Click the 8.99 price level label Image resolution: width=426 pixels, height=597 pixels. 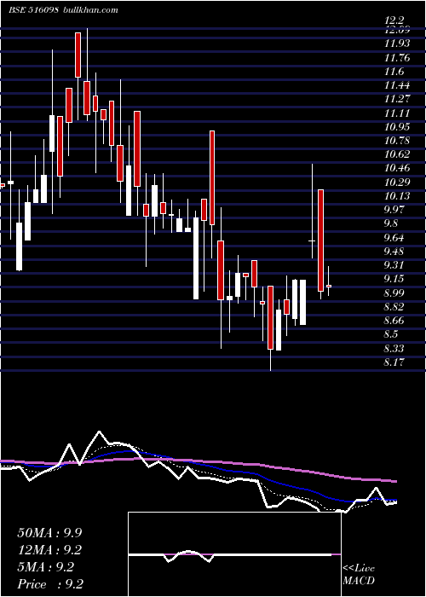[394, 293]
